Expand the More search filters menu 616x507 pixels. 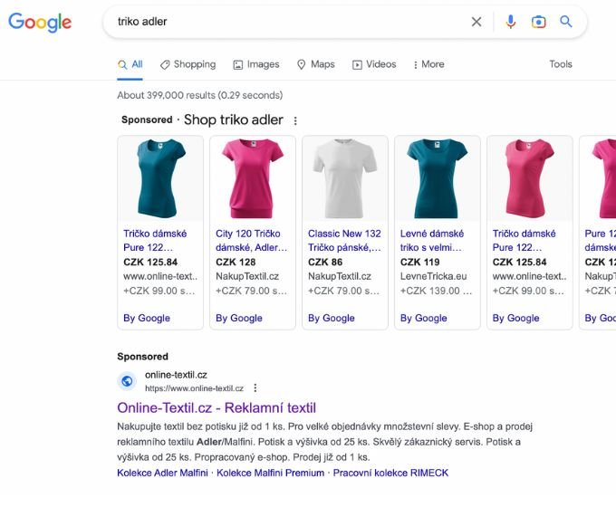[428, 64]
